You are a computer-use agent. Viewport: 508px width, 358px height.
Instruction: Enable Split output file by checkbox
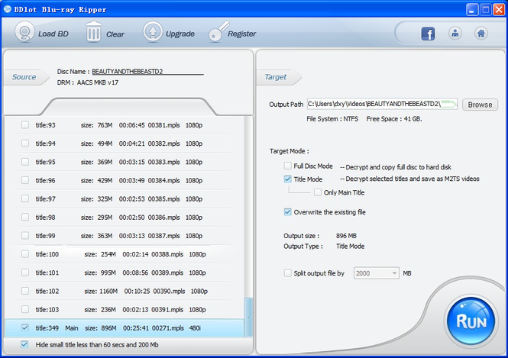coord(288,273)
